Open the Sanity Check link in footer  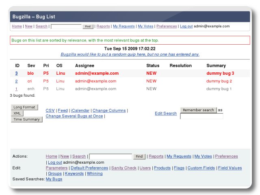(x=124, y=168)
